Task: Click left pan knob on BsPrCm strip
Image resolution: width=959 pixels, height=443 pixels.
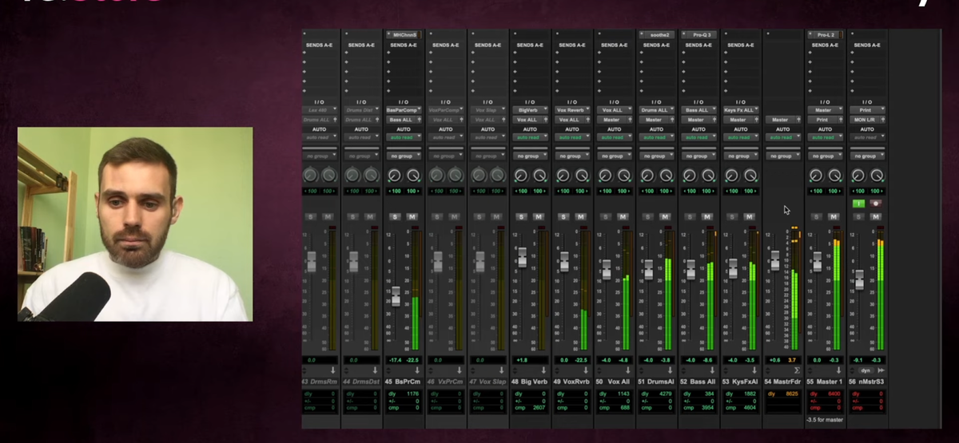Action: [395, 175]
